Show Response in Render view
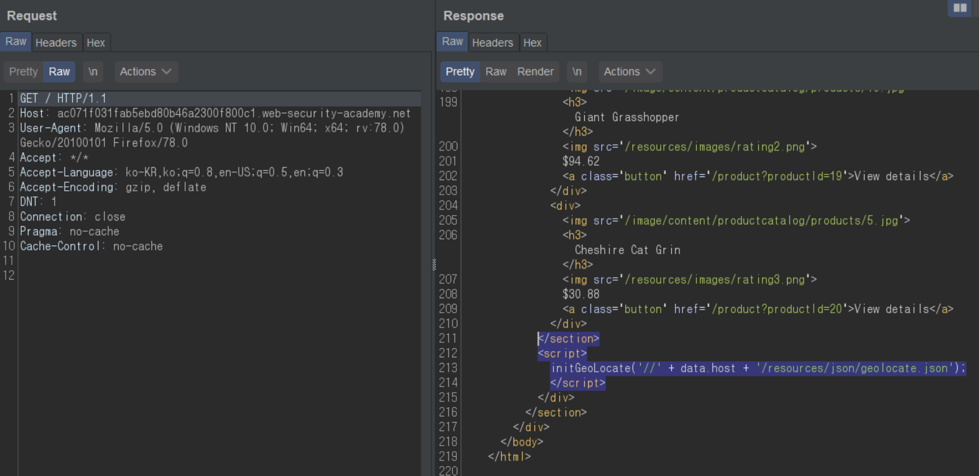 tap(535, 71)
